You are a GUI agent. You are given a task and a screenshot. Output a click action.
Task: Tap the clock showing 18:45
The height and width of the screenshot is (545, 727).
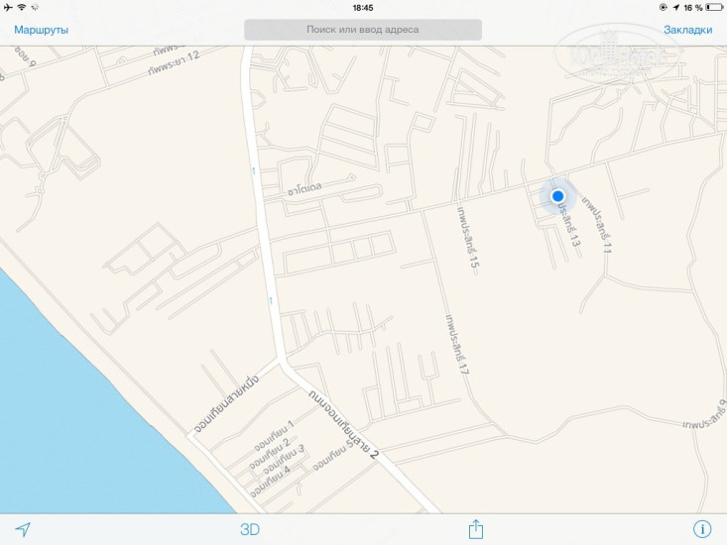pyautogui.click(x=363, y=8)
